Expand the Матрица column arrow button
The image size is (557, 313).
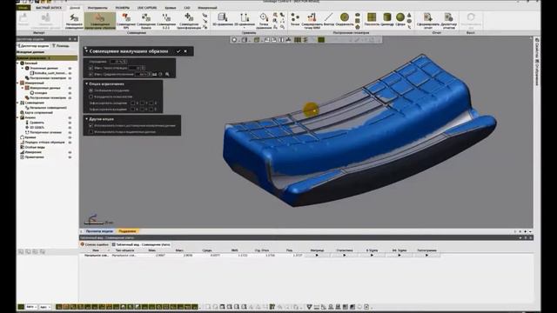point(317,255)
